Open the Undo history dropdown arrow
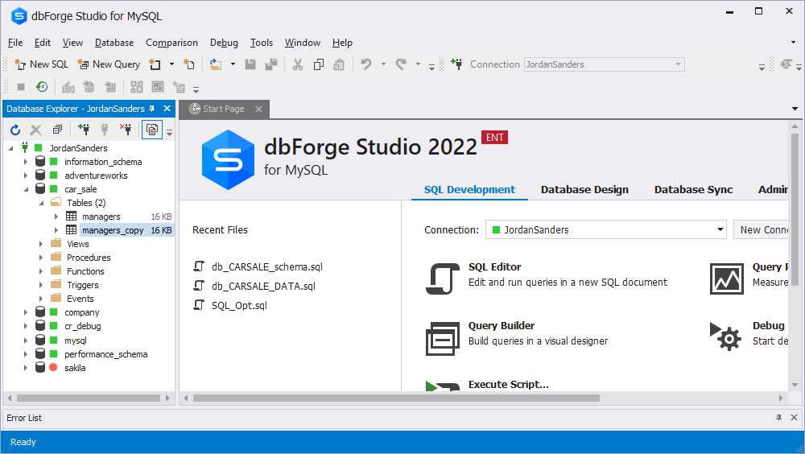The width and height of the screenshot is (805, 454). click(383, 64)
